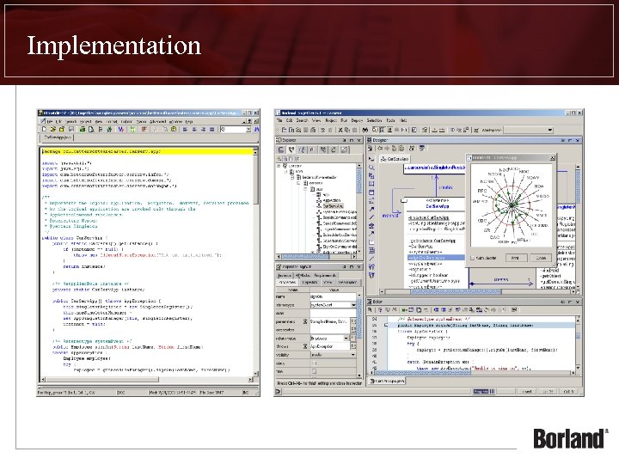Toggle the Auto update checkbox in the metrics chart dialog

[473, 258]
